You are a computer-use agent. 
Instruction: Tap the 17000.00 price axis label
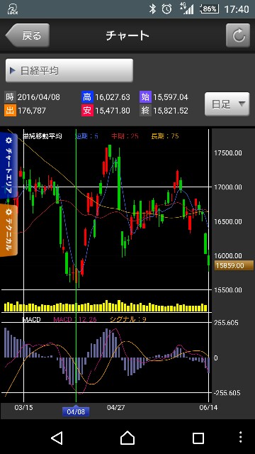(228, 187)
